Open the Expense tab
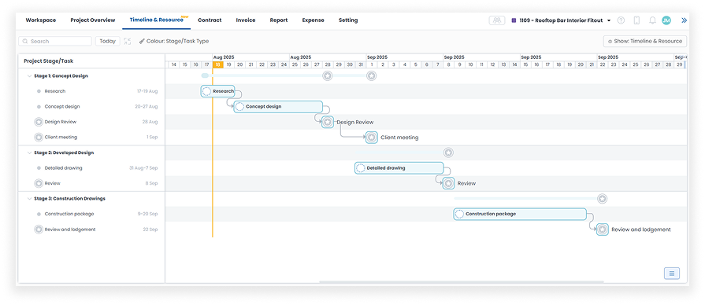 tap(313, 20)
